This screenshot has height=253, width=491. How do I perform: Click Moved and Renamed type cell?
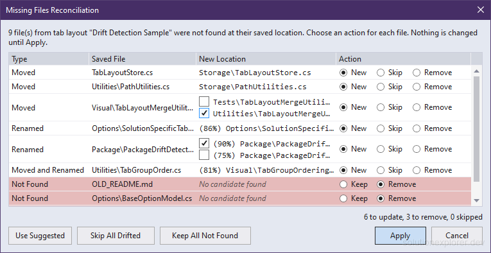coord(49,170)
